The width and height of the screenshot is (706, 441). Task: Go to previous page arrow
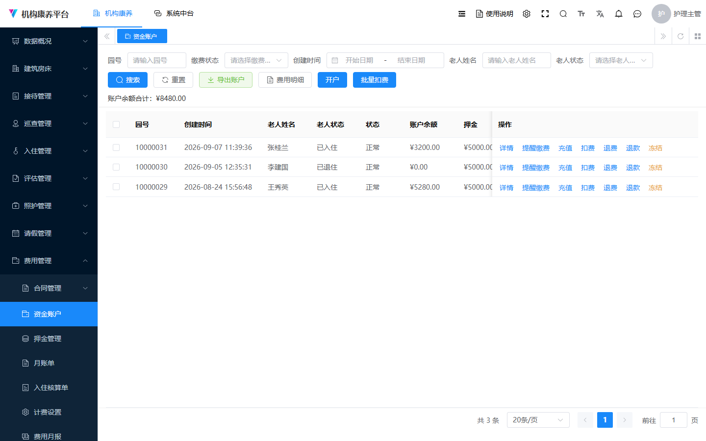585,420
